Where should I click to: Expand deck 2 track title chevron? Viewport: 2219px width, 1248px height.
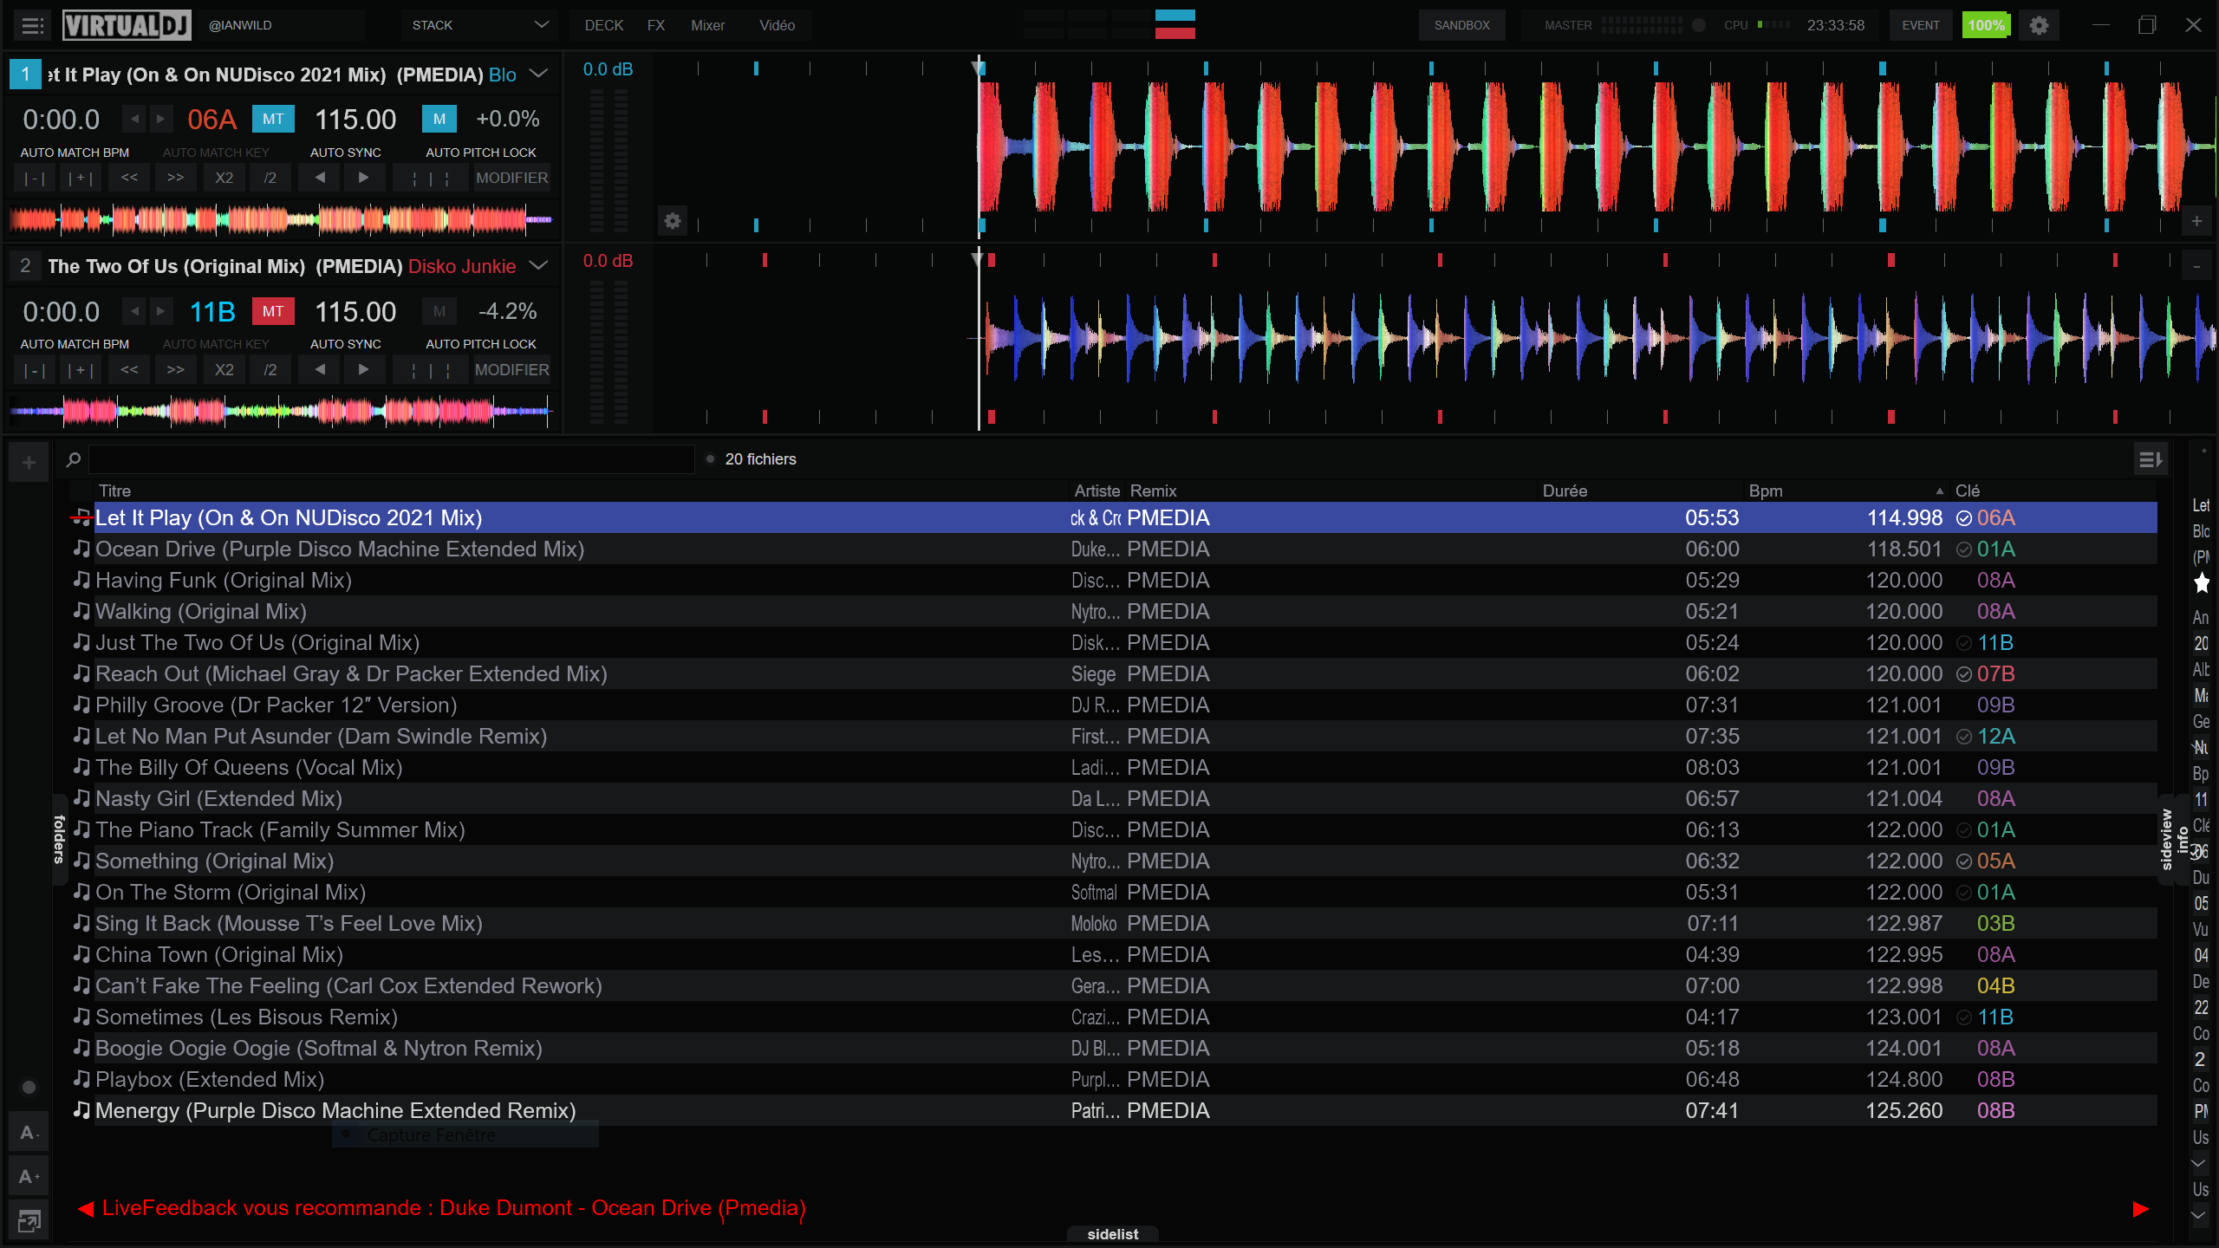point(538,265)
